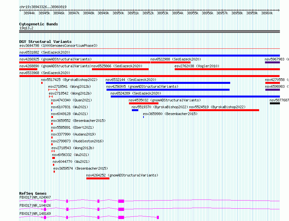Click red bar under nsv6522988

point(170,62)
